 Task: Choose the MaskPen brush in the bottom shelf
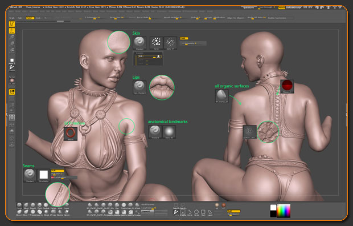[110, 213]
